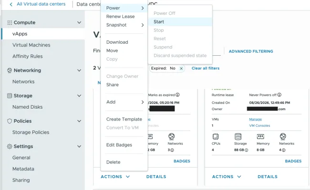Collapse the Settings section chevron
The image size is (310, 190).
point(79,146)
